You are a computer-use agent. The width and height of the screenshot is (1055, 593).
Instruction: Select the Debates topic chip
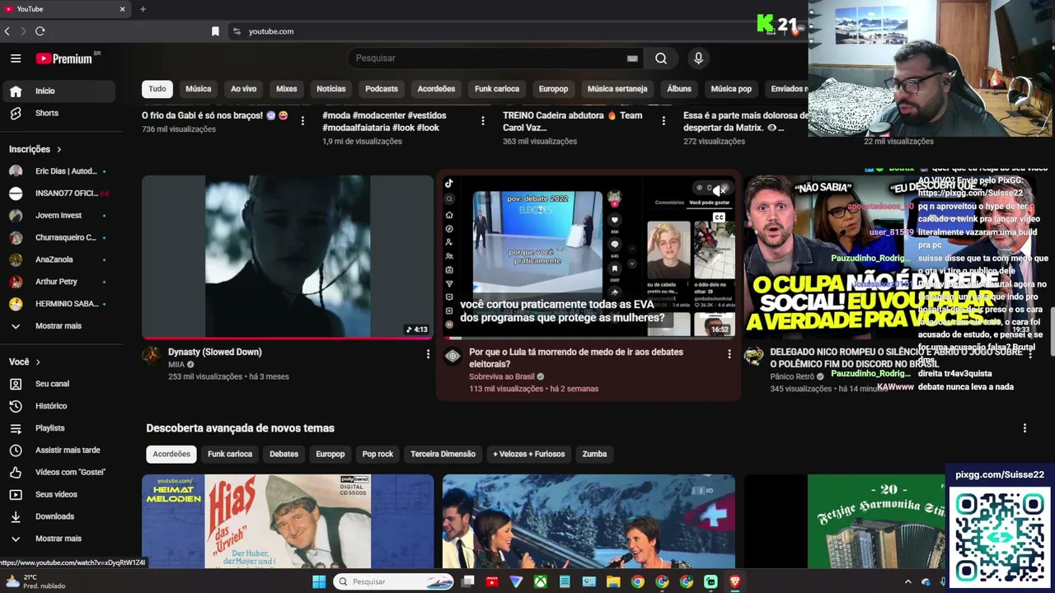(284, 454)
